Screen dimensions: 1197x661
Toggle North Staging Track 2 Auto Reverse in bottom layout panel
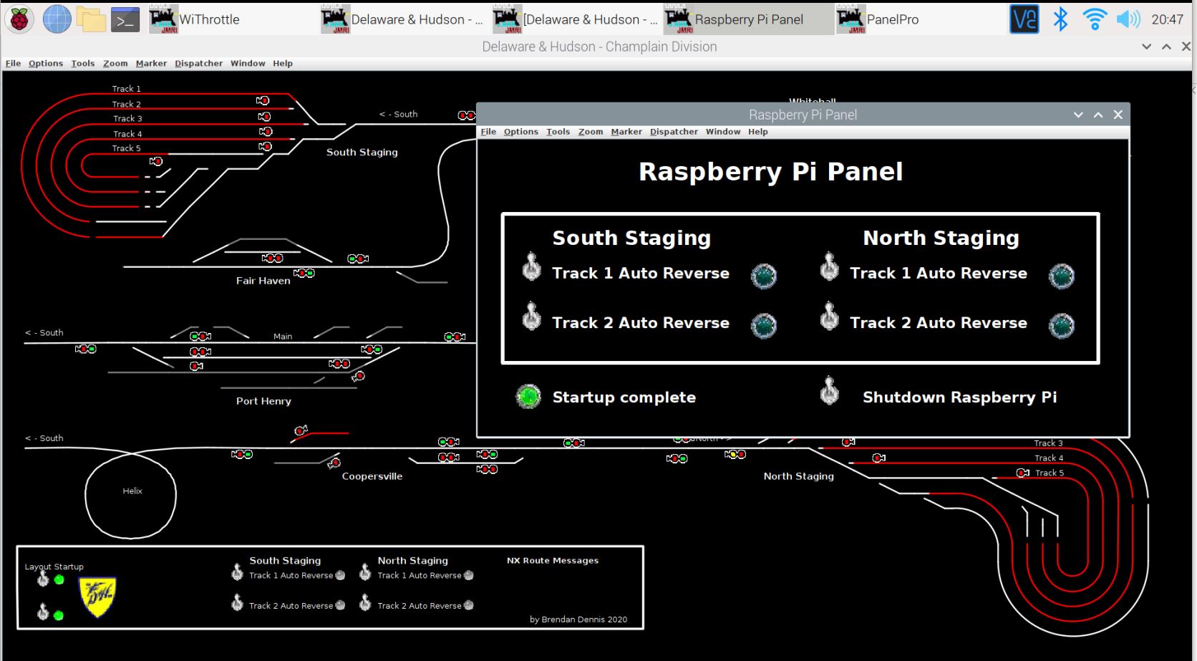point(365,602)
